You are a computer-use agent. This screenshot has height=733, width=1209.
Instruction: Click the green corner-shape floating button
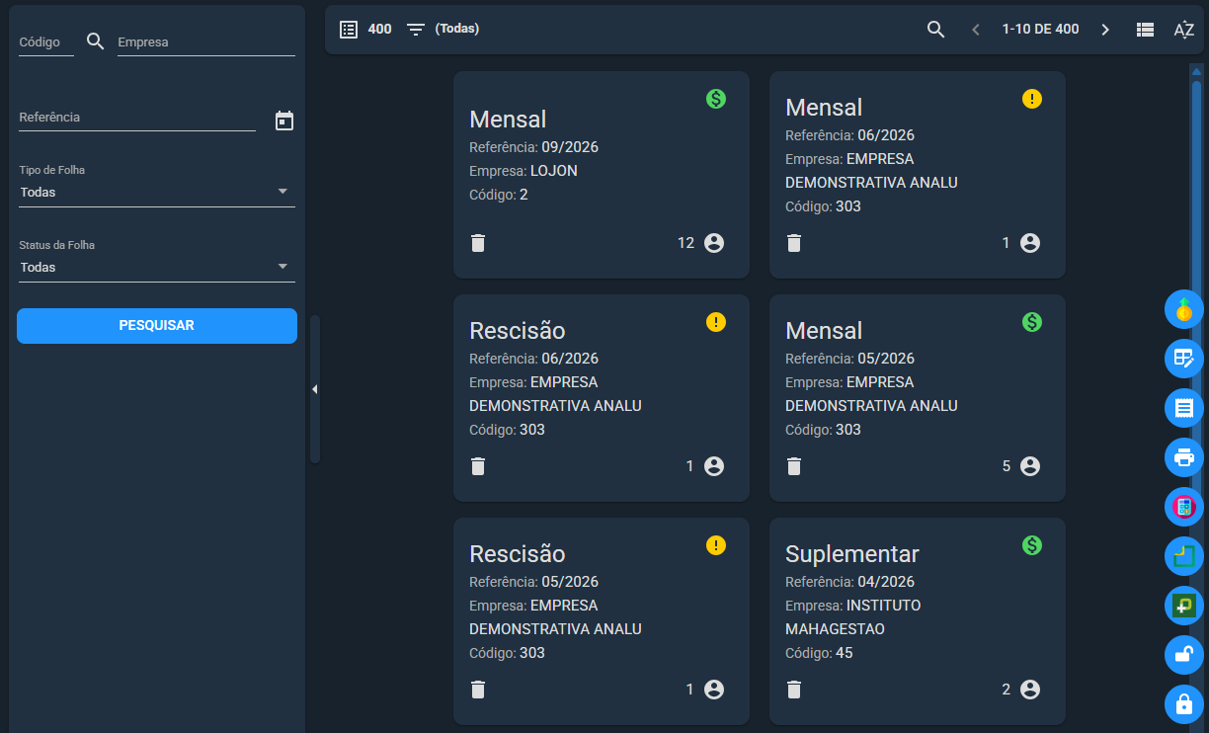1184,556
